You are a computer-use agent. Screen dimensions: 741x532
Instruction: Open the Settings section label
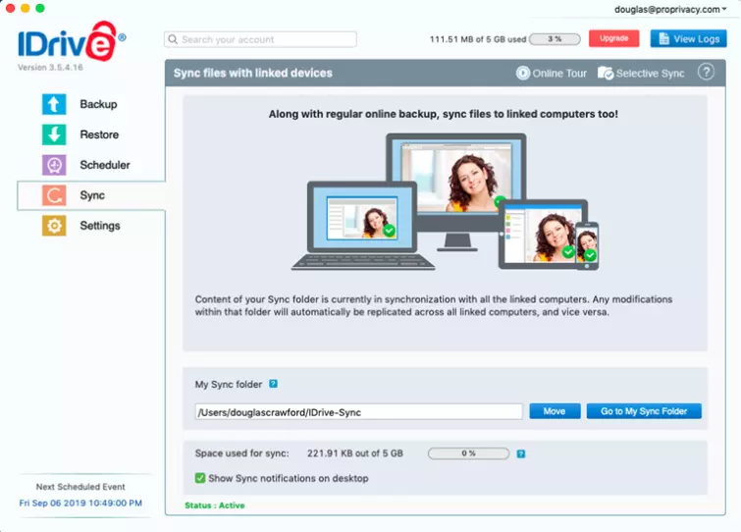tap(100, 226)
